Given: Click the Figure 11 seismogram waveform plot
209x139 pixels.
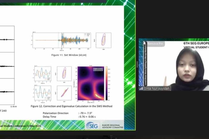Looking at the screenshot, I should (62, 40).
